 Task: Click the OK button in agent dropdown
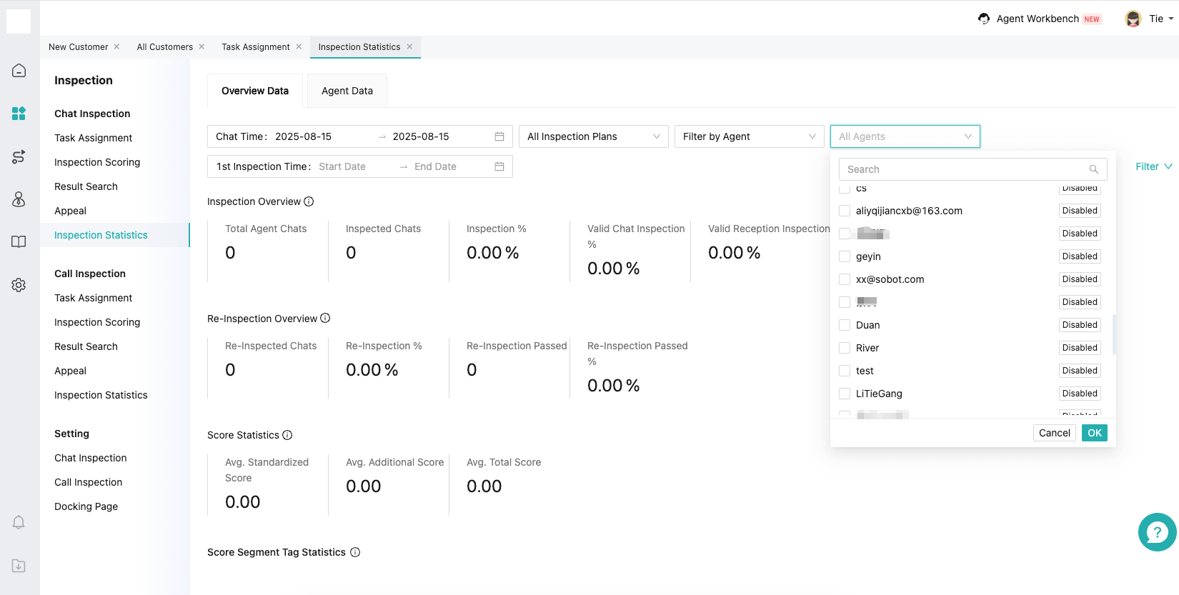(1095, 433)
